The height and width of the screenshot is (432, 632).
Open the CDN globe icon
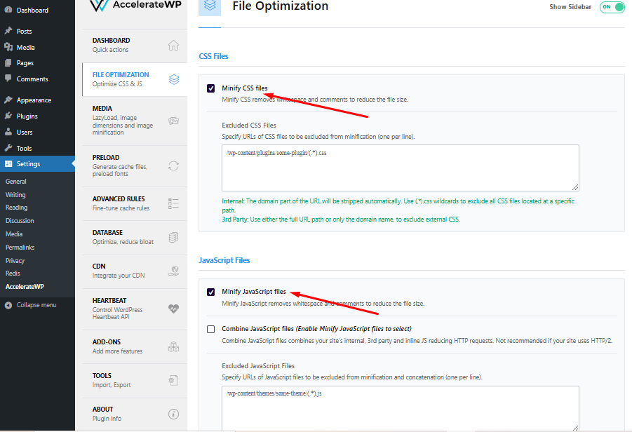coord(174,271)
